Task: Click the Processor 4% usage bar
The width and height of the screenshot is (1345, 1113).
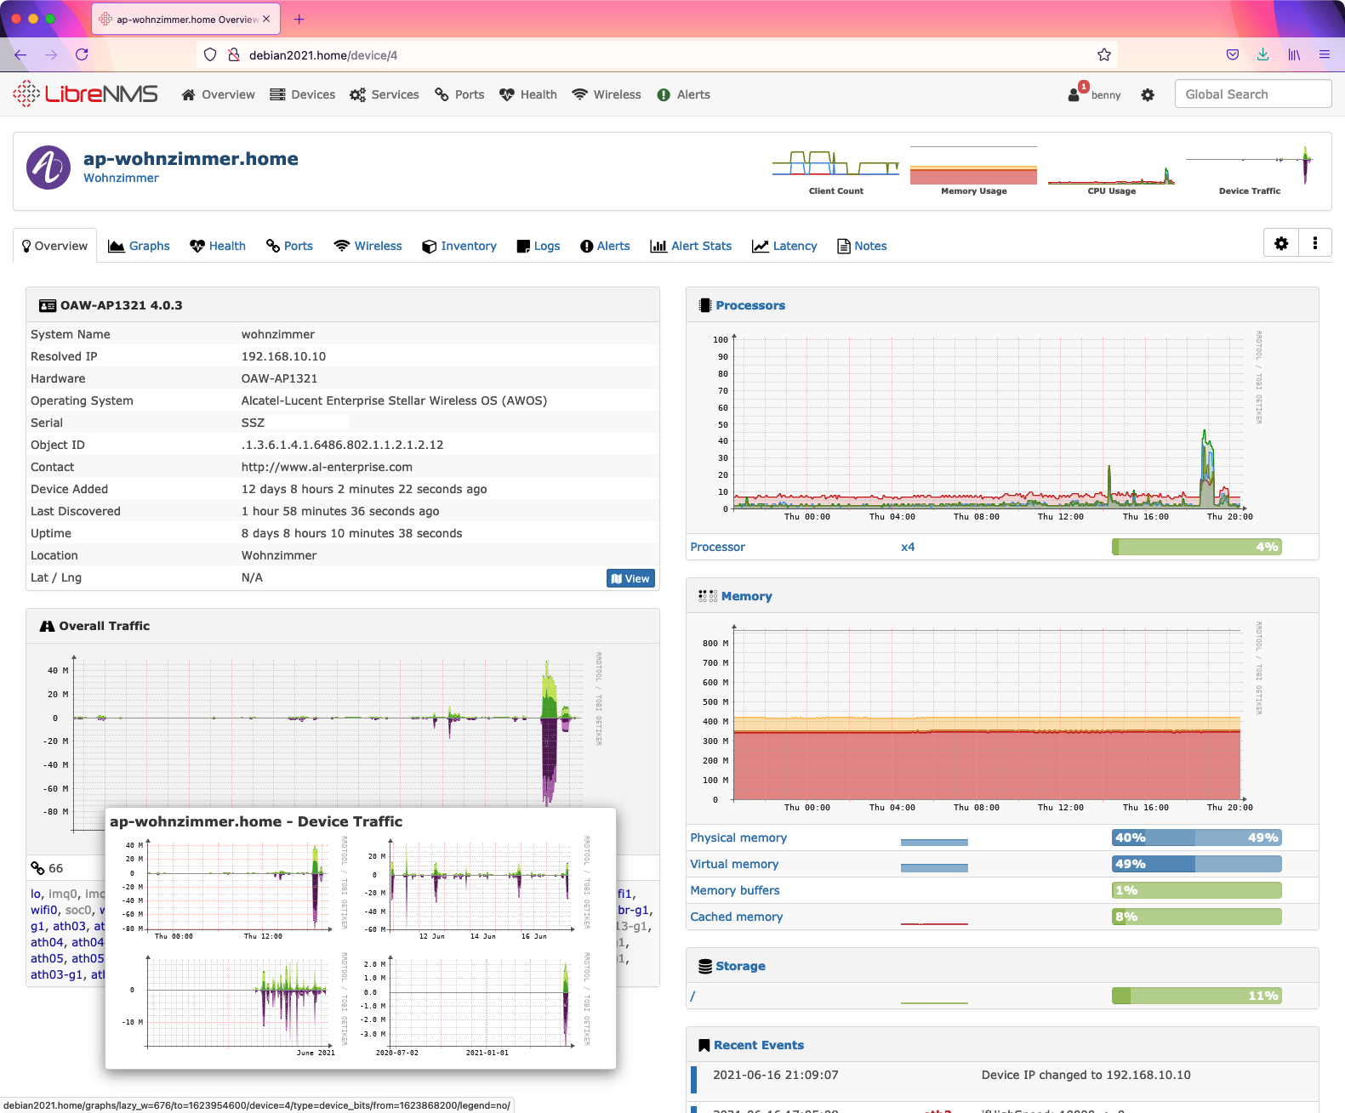Action: 1196,547
